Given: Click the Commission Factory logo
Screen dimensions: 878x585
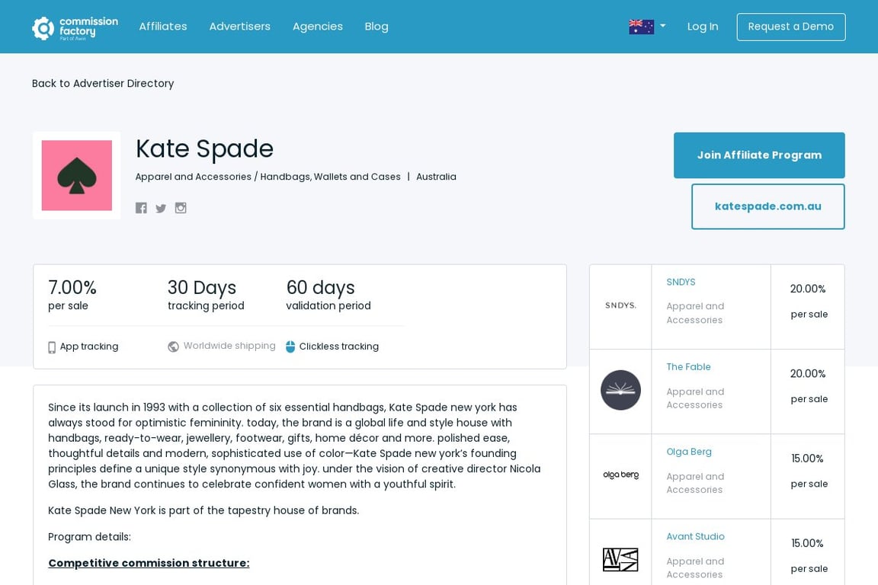Looking at the screenshot, I should pyautogui.click(x=75, y=27).
